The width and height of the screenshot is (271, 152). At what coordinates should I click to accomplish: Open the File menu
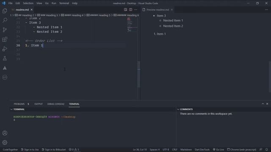[10, 3]
